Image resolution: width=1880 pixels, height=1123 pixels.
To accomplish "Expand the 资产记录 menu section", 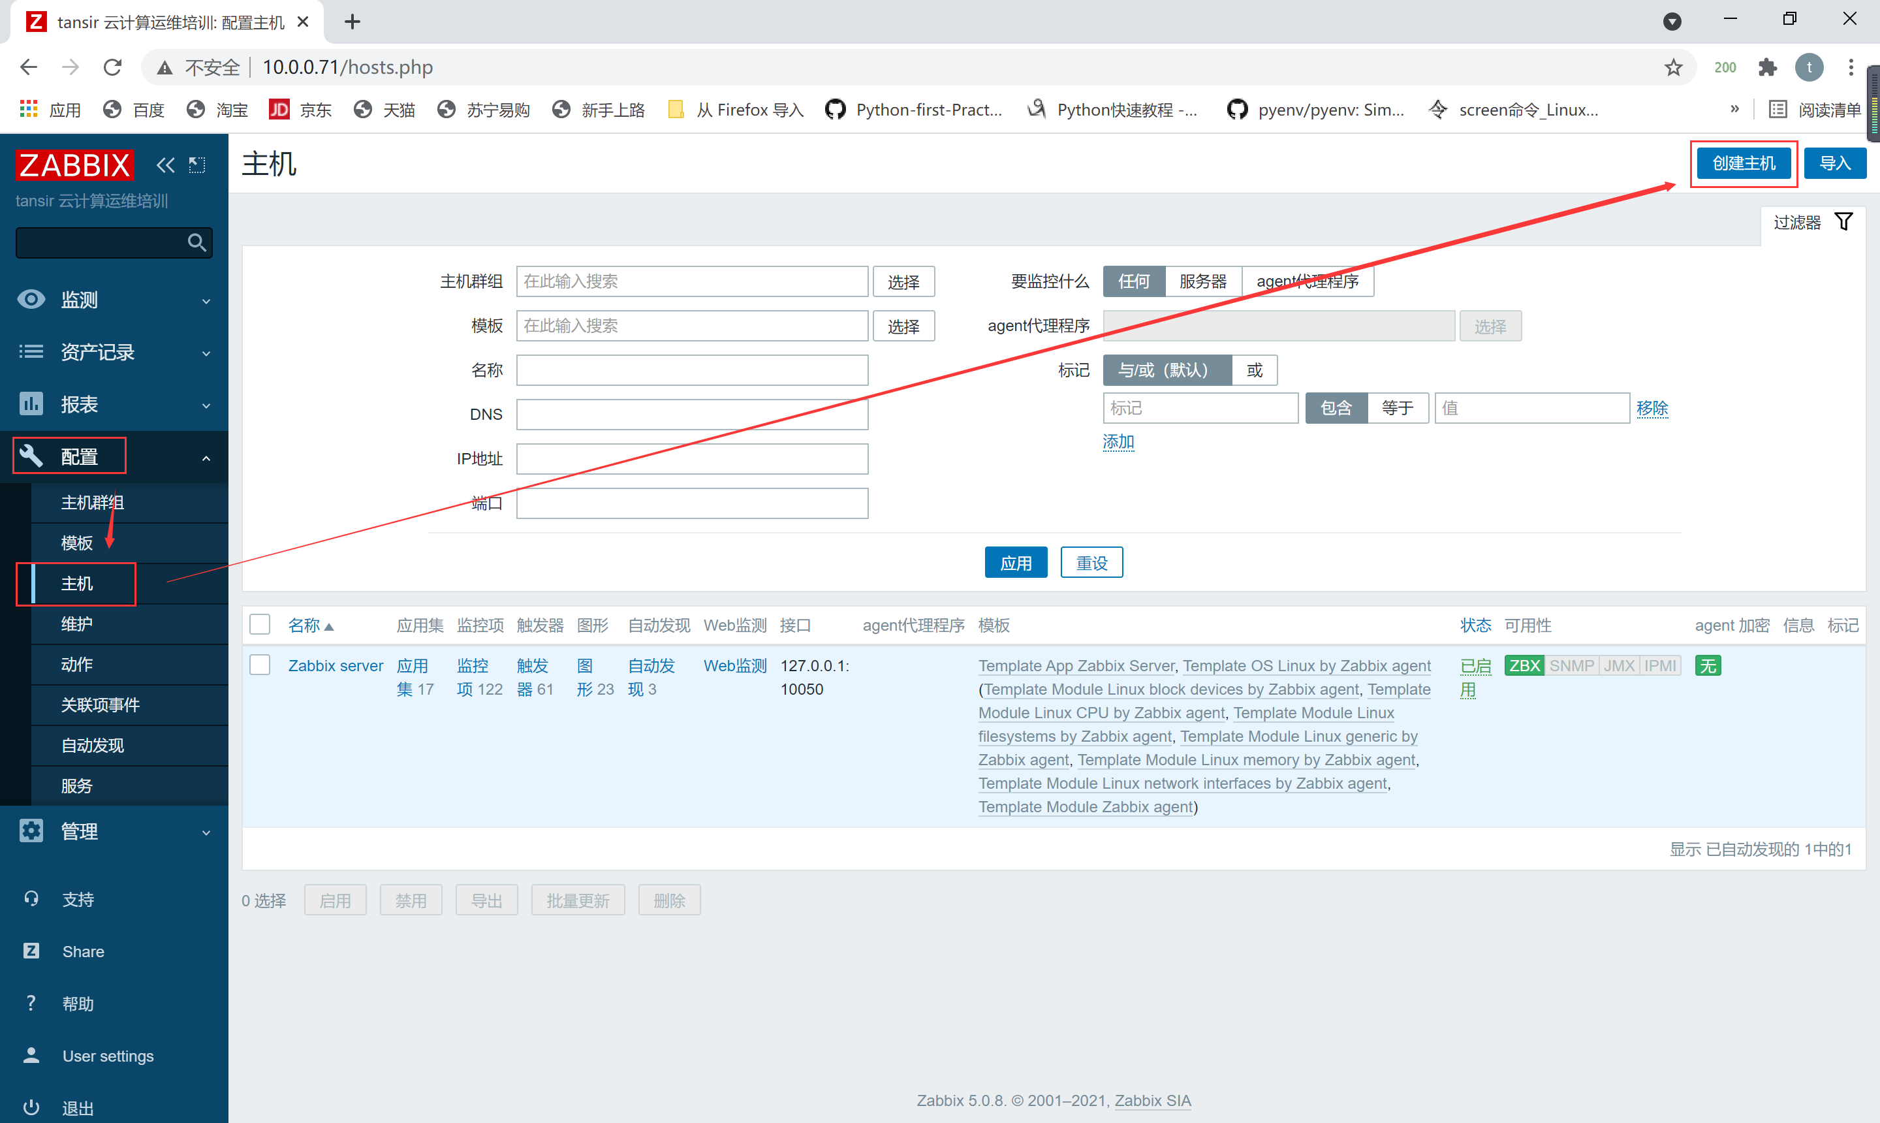I will (x=114, y=352).
